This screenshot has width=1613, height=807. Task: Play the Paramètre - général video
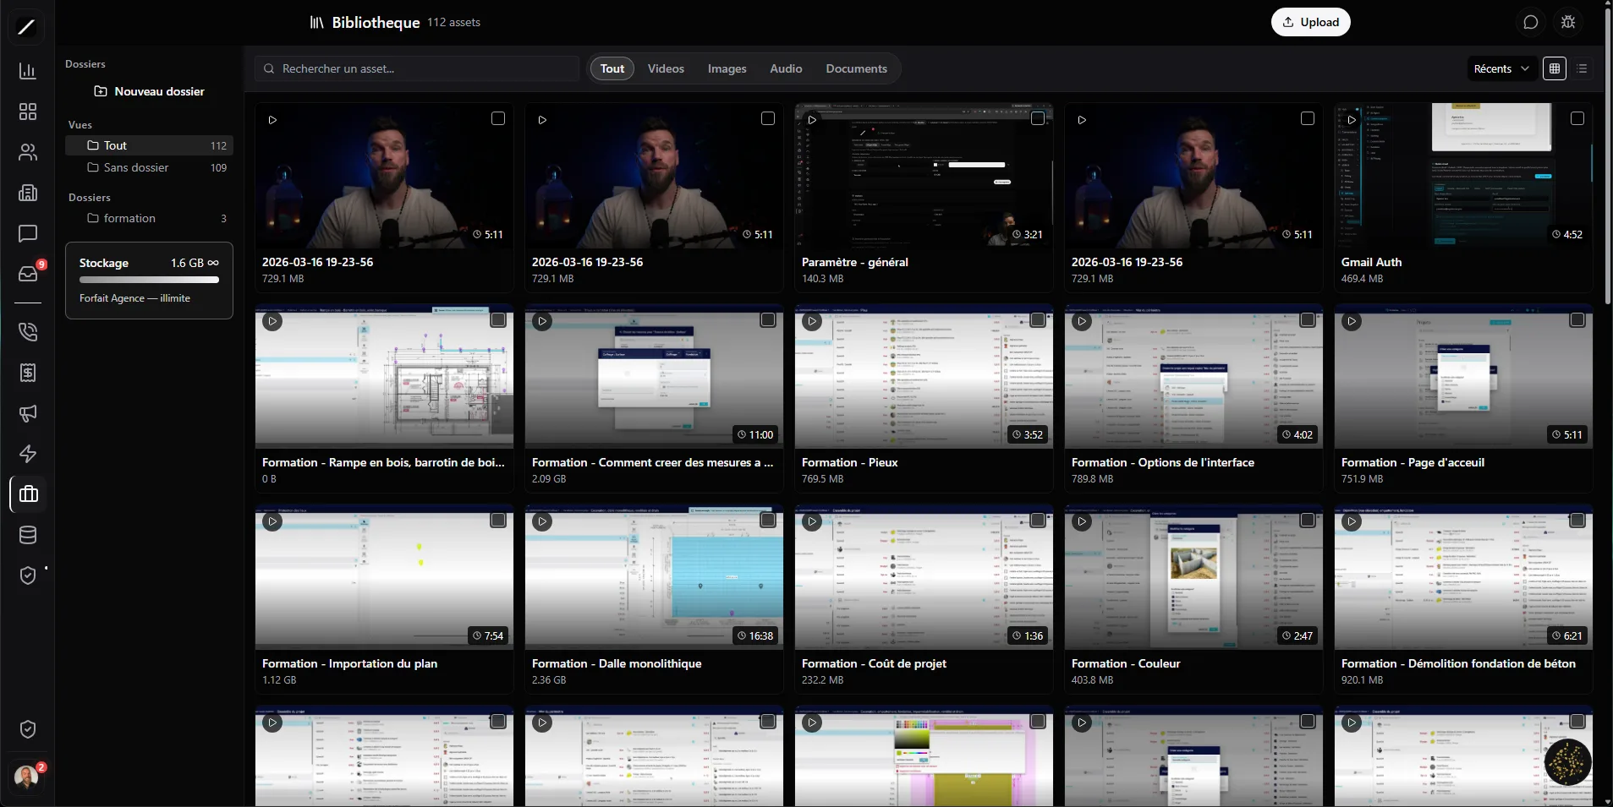click(812, 120)
